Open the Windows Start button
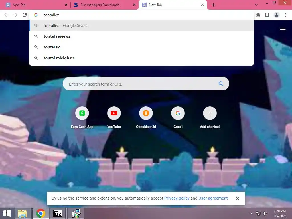 coord(7,213)
